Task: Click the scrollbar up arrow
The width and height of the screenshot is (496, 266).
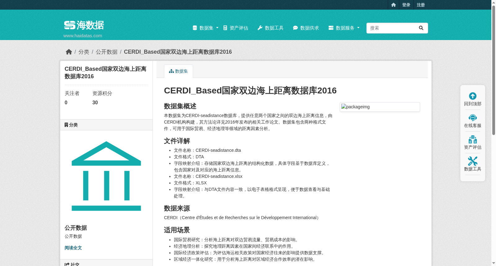Action: tap(494, 2)
